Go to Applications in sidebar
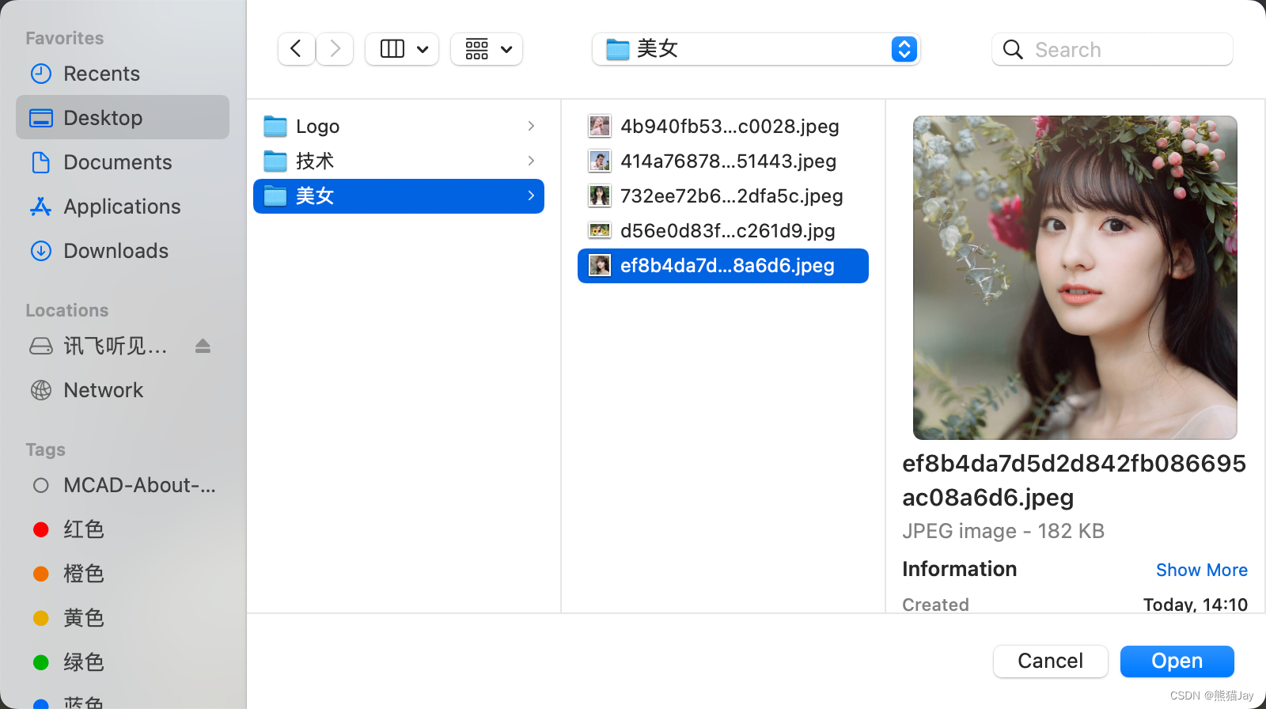 122,207
